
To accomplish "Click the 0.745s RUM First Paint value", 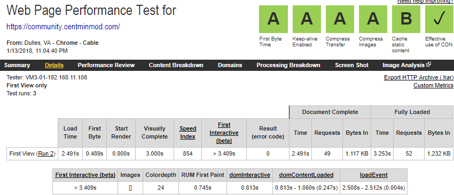I will (202, 188).
